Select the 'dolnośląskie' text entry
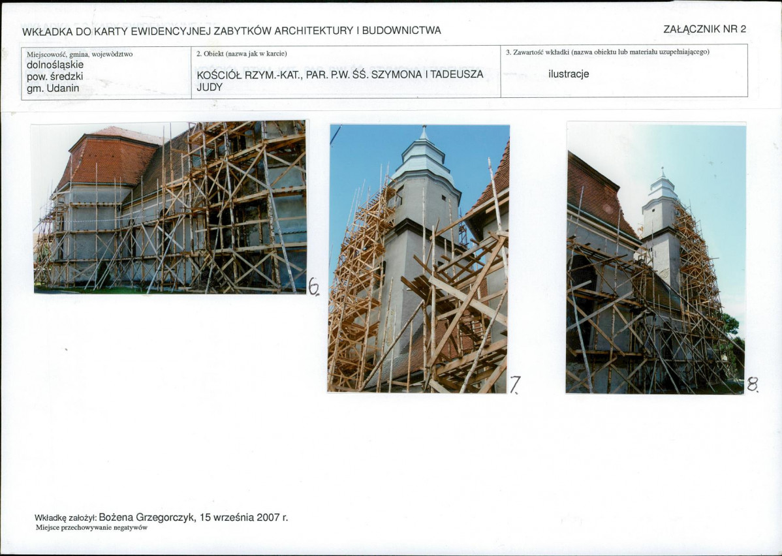 click(55, 65)
